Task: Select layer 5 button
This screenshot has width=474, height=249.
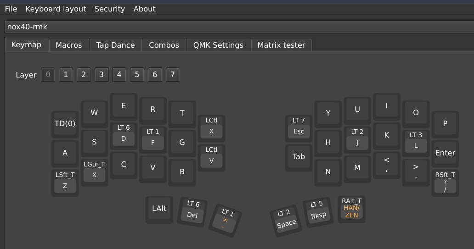Action: (x=137, y=75)
